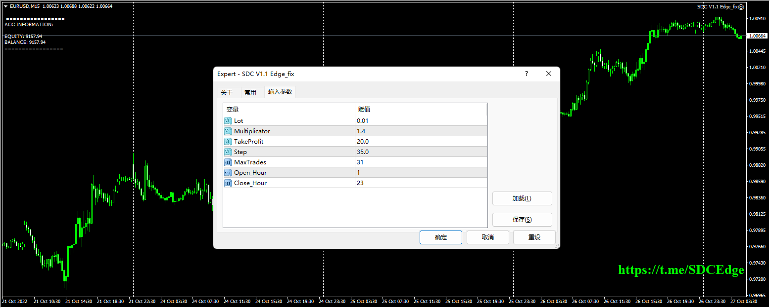Open the dialog help question mark

click(526, 74)
